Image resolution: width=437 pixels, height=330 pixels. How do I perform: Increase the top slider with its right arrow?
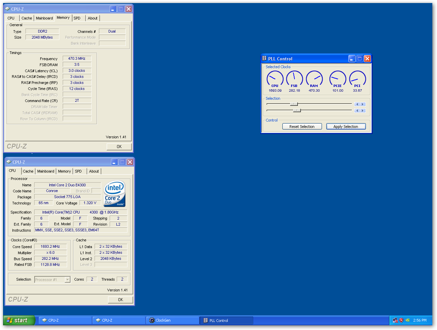coord(363,104)
